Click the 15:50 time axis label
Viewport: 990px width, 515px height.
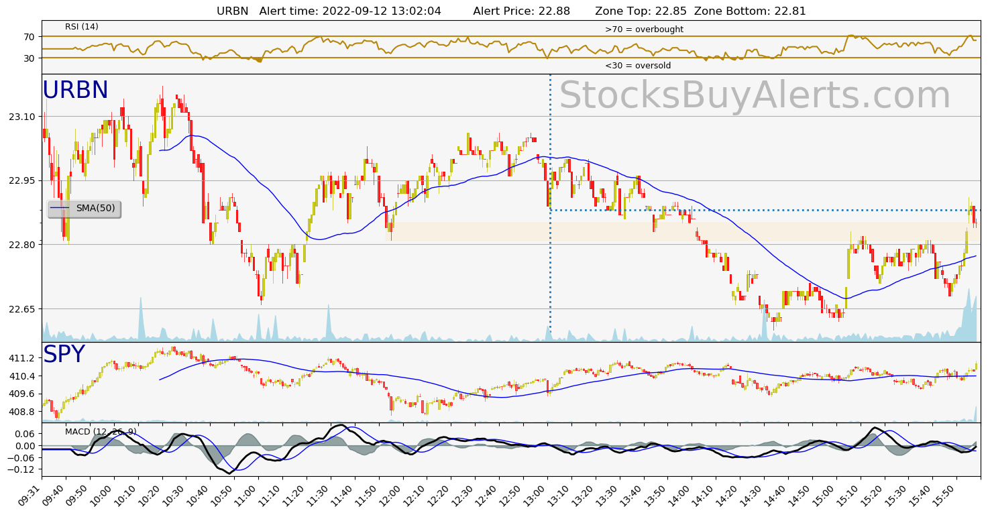pos(946,496)
